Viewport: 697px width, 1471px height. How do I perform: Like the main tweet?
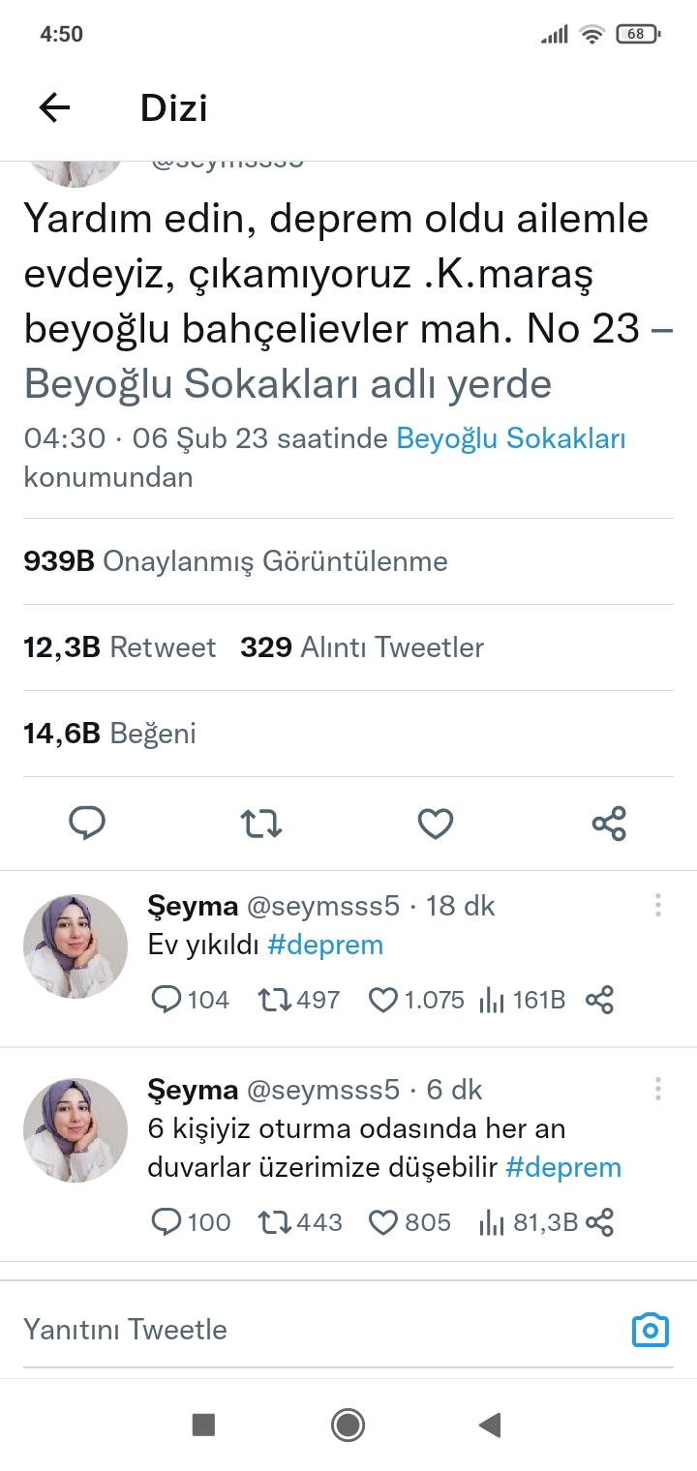point(436,824)
